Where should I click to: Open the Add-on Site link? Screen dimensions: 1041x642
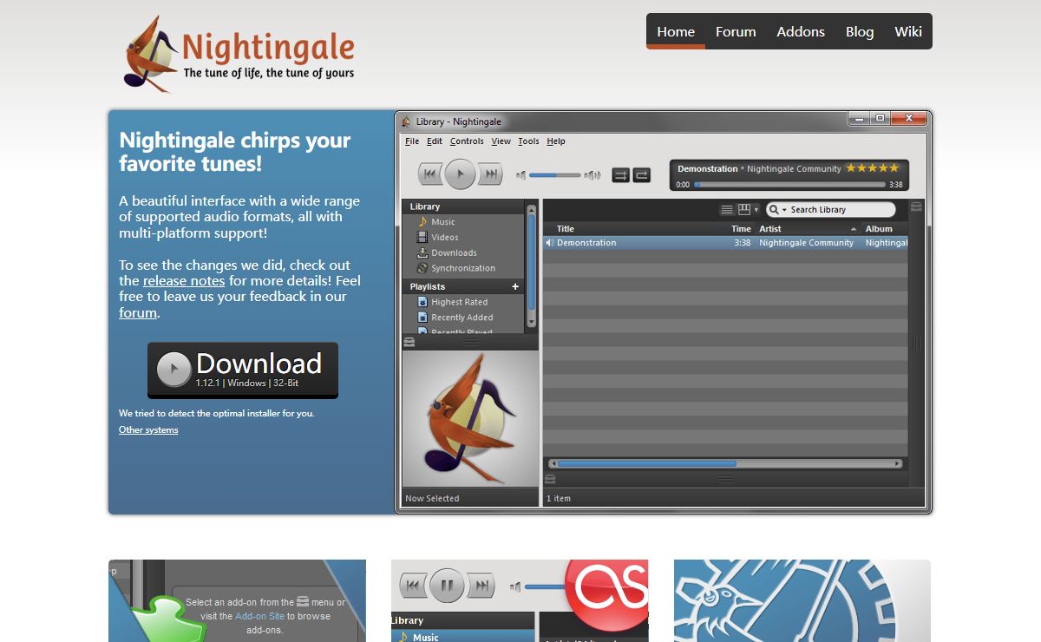(259, 616)
